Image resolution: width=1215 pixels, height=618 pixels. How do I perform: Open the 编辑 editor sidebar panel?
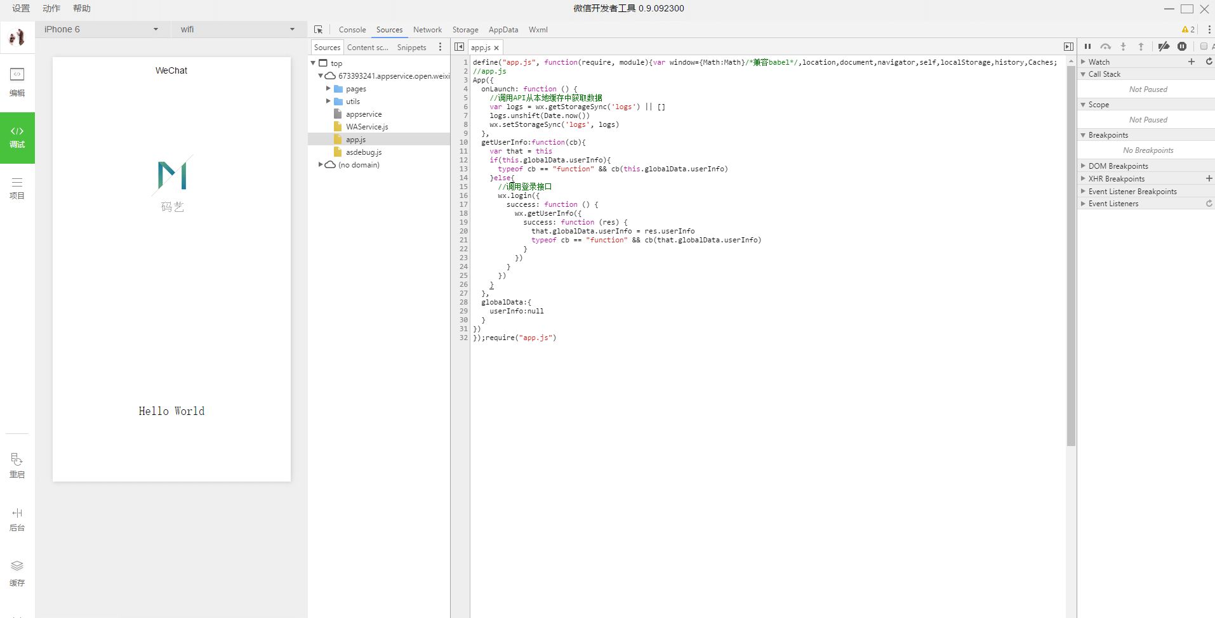click(x=17, y=82)
